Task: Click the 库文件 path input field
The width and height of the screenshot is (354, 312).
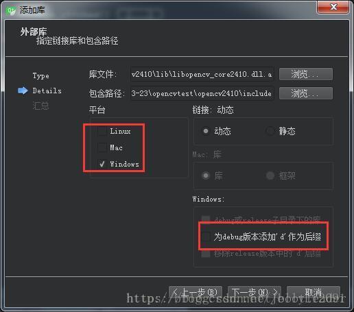Action: [202, 74]
